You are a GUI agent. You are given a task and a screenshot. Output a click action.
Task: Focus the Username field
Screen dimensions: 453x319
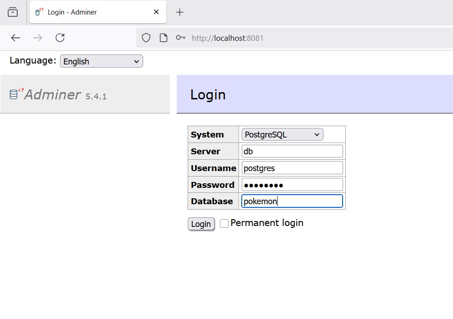pyautogui.click(x=292, y=168)
